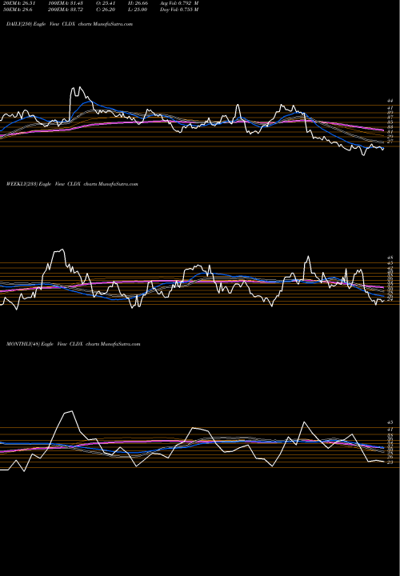Click the 44 price label on daily chart
400x576 pixels.
click(390, 101)
